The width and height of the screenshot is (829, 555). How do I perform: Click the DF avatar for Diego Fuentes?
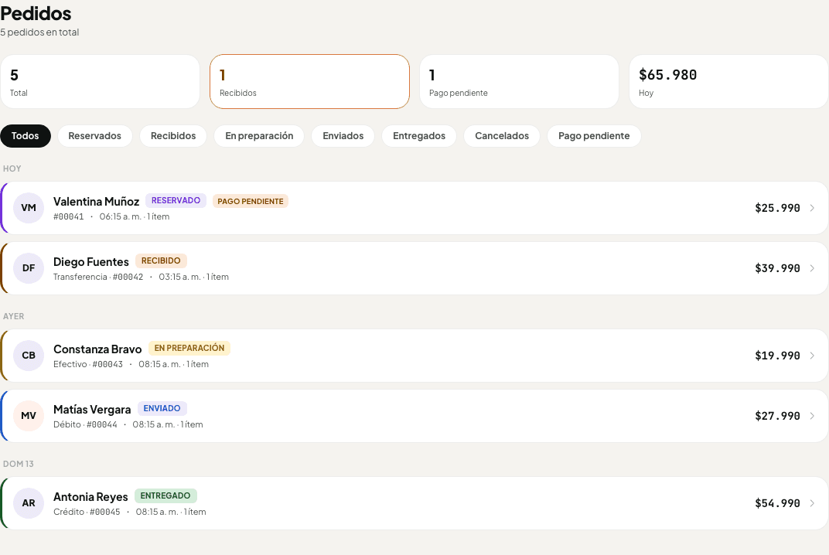coord(29,268)
